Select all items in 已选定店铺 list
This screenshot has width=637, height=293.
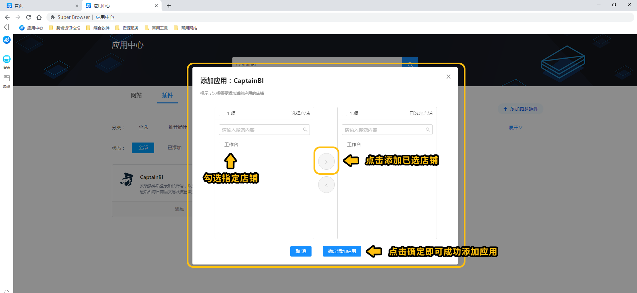pos(344,113)
